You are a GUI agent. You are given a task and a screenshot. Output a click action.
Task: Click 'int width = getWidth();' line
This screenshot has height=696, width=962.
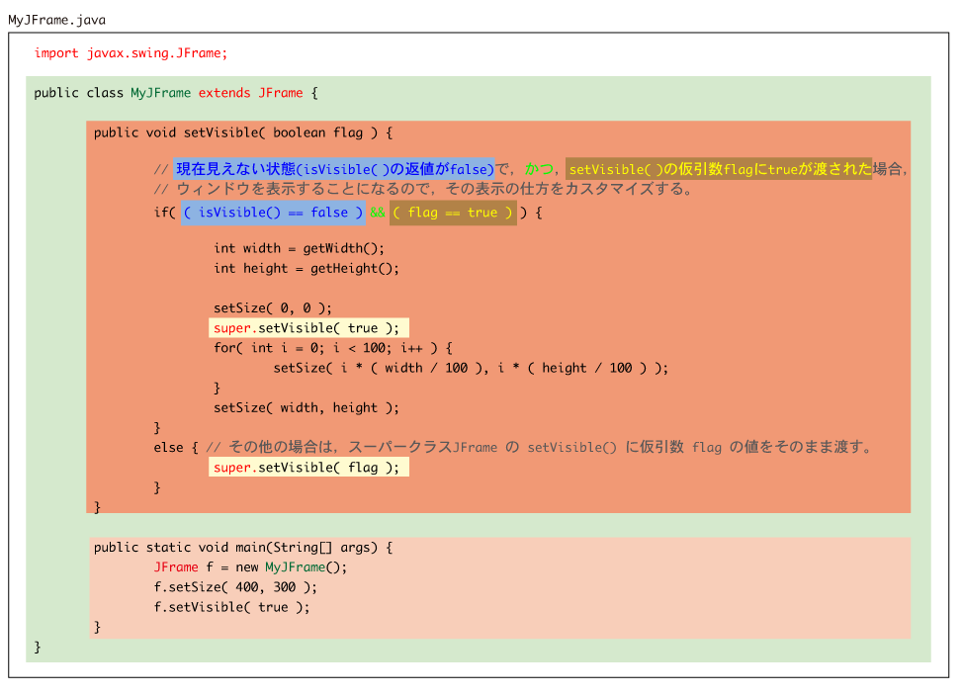coord(299,248)
